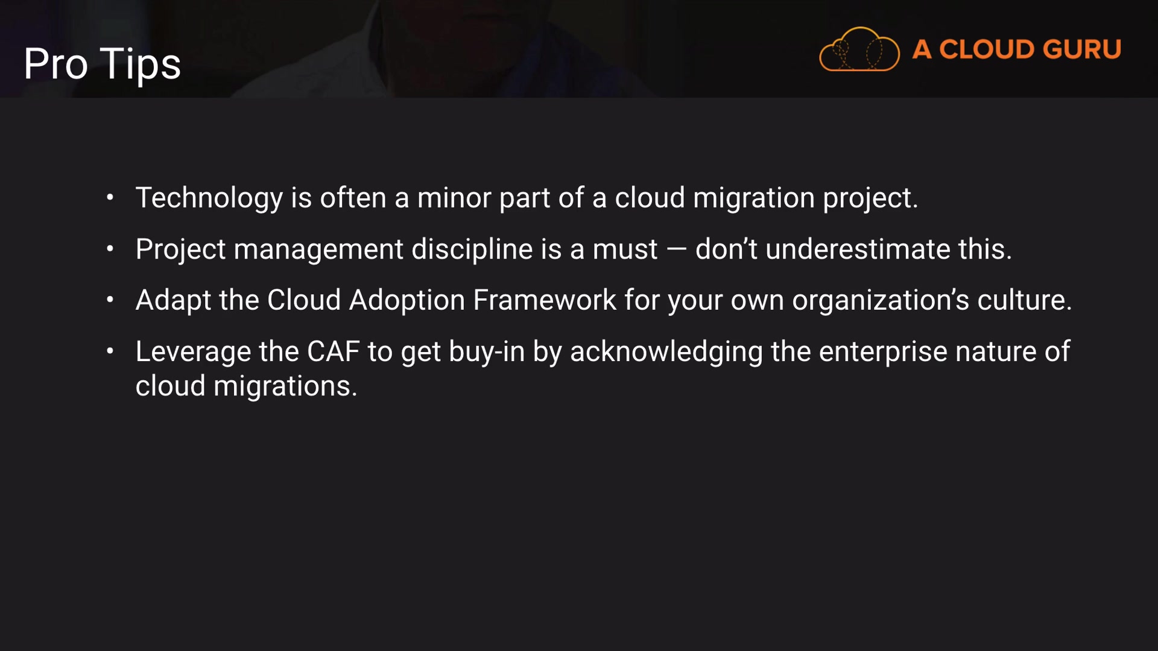Click the bullet dot before "Adapt the Cloud"
The height and width of the screenshot is (651, 1158).
pos(110,300)
